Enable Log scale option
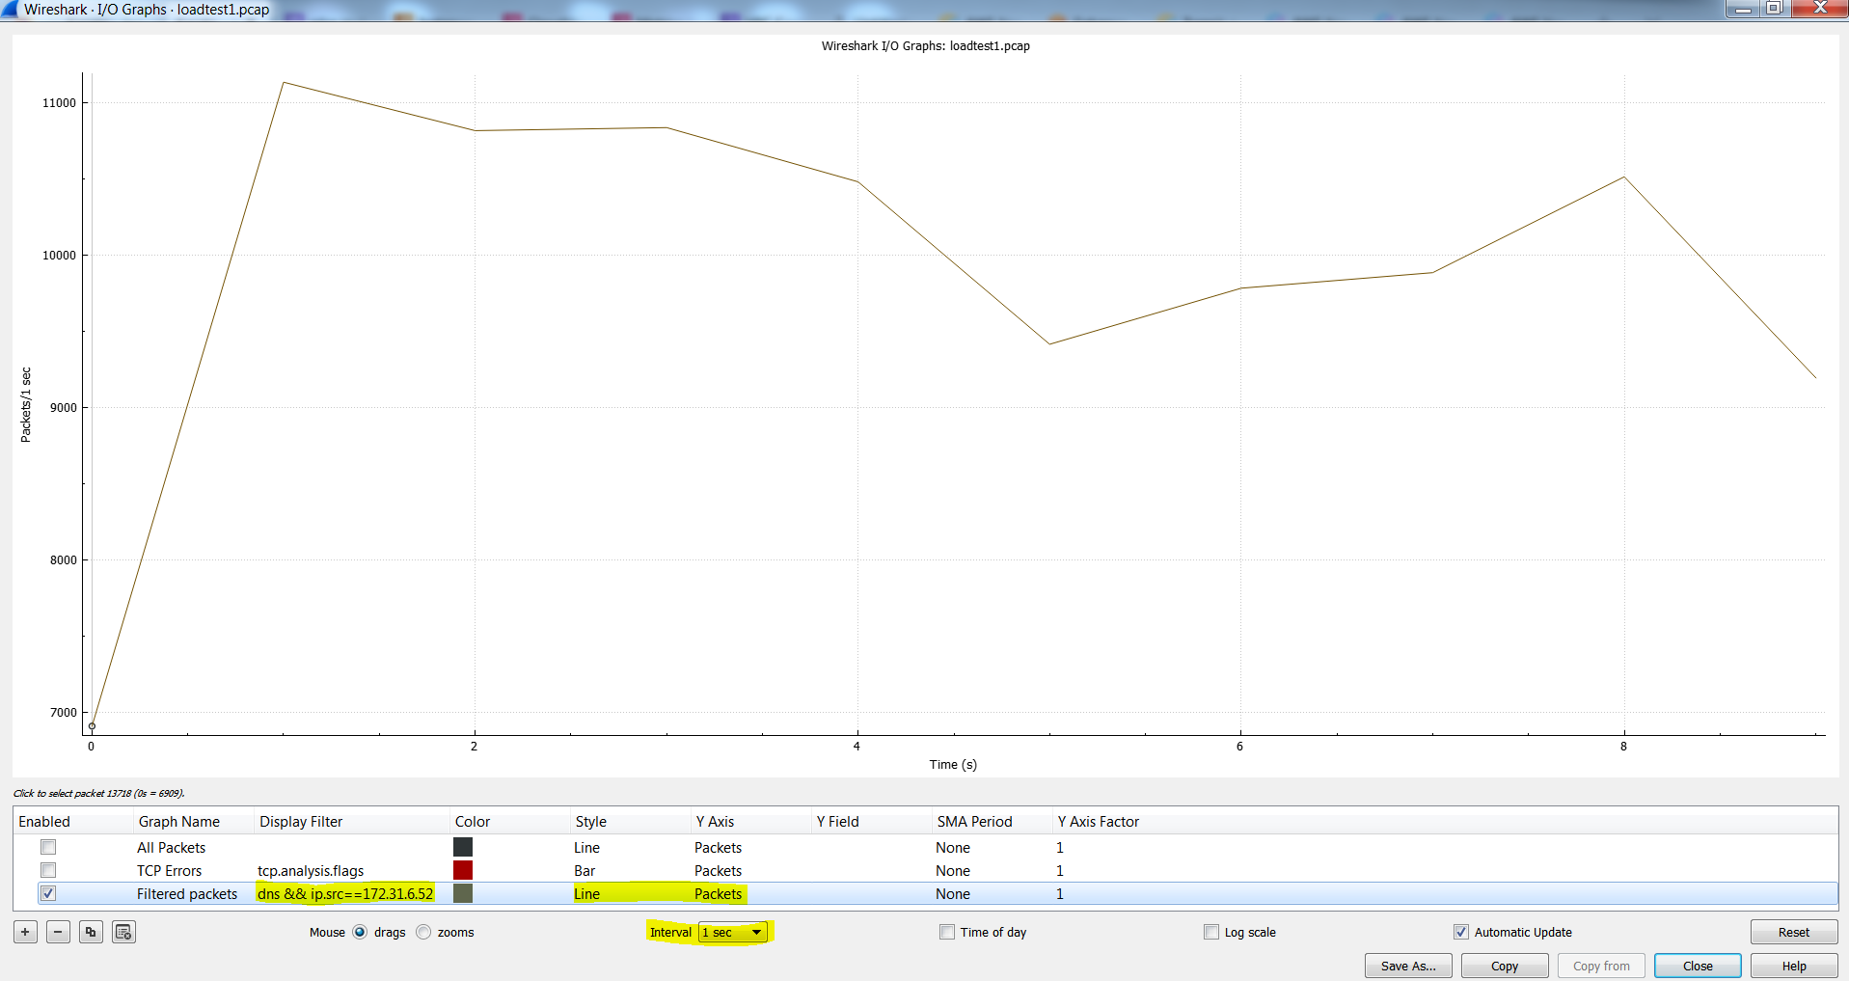 [1211, 932]
